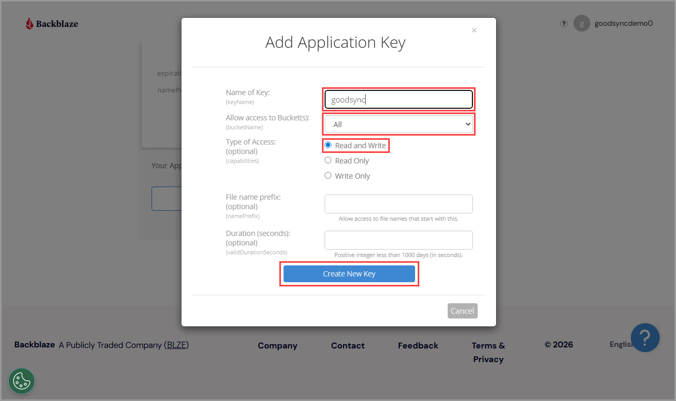
Task: Click Create New Key button
Action: tap(349, 274)
